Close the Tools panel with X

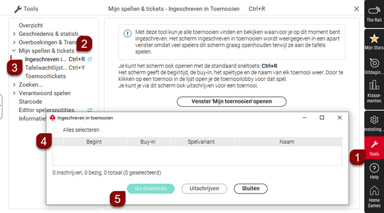[x=356, y=9]
